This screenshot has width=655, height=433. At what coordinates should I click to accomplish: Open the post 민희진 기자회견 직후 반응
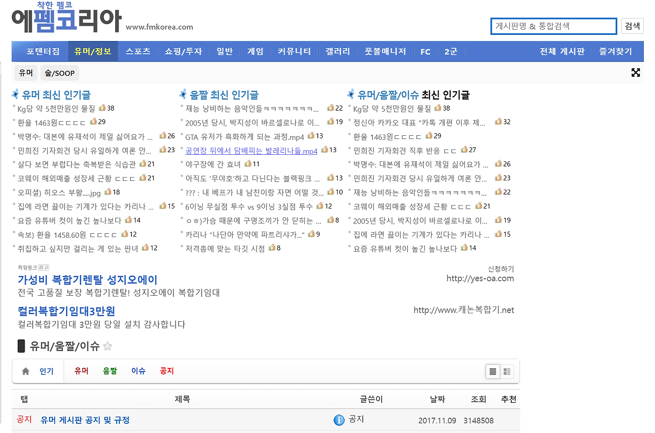pos(405,150)
